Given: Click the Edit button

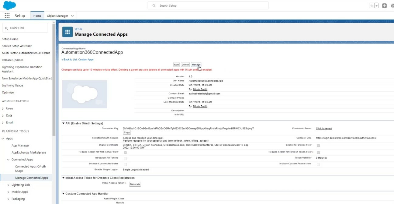Looking at the screenshot, I should click(176, 65).
